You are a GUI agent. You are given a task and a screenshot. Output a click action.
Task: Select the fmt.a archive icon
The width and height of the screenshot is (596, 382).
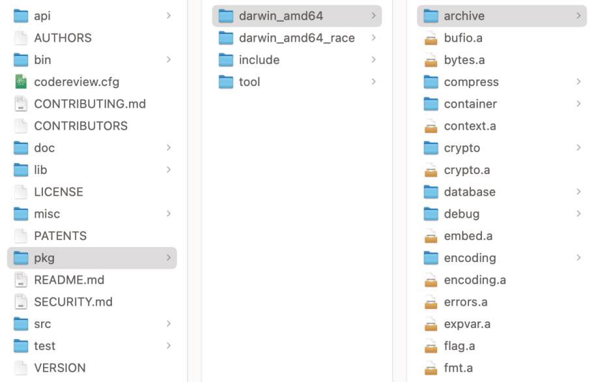point(431,368)
